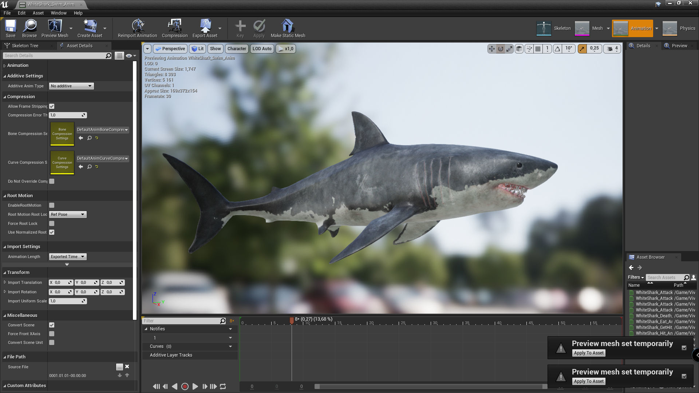Disable Allow Frame Stripping checkbox
The height and width of the screenshot is (393, 699).
[52, 106]
